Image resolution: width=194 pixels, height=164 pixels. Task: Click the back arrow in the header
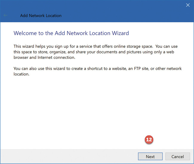(x=5, y=15)
